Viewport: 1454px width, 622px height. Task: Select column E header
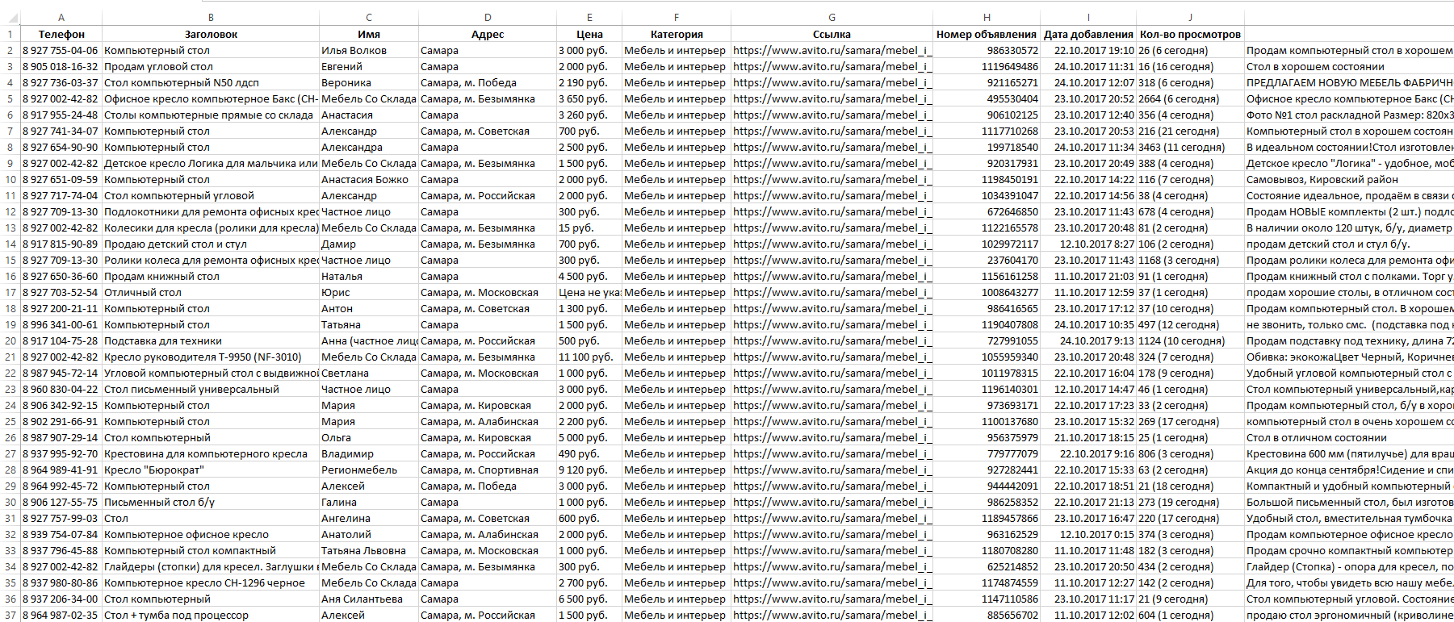click(589, 17)
